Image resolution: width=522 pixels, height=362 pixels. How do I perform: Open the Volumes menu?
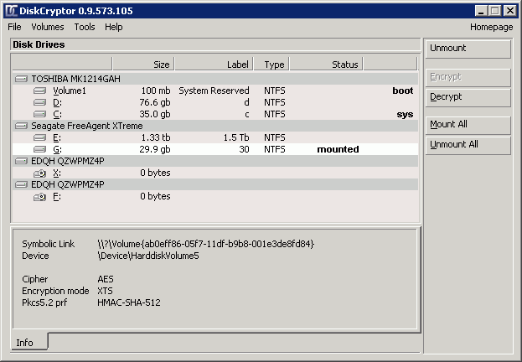click(48, 27)
